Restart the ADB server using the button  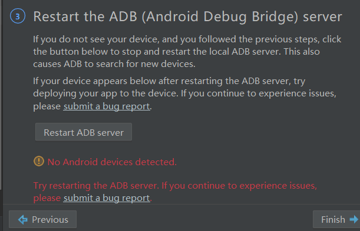click(84, 132)
